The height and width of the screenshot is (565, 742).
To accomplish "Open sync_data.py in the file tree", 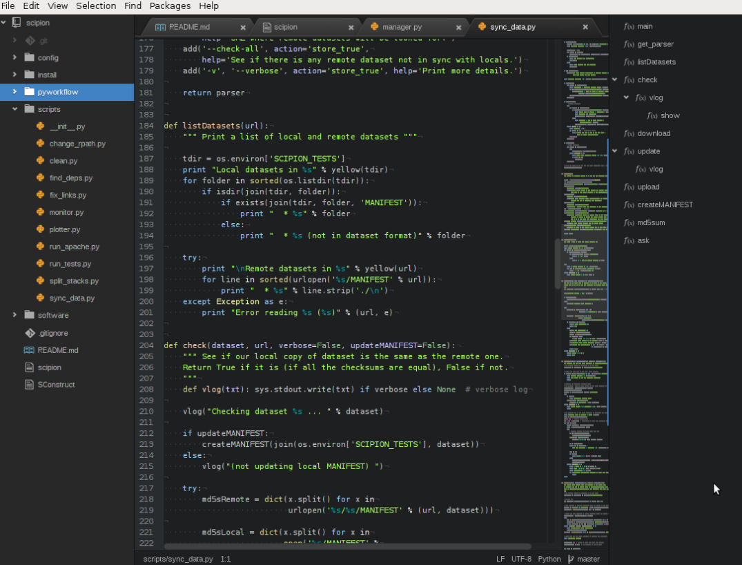I will [x=72, y=298].
